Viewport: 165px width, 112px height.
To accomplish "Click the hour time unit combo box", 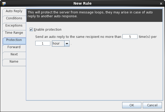I will 58,44.
